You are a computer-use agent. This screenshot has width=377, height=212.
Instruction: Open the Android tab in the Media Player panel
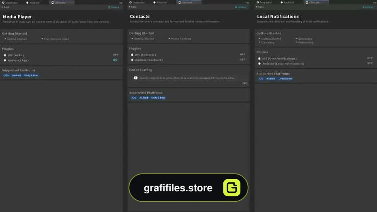33,2
